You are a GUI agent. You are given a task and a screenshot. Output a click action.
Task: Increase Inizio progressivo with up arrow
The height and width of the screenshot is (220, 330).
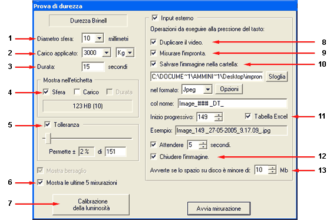[x=219, y=114]
